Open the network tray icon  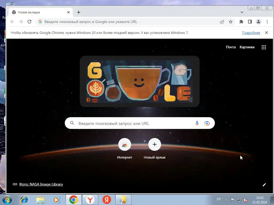pos(239,200)
